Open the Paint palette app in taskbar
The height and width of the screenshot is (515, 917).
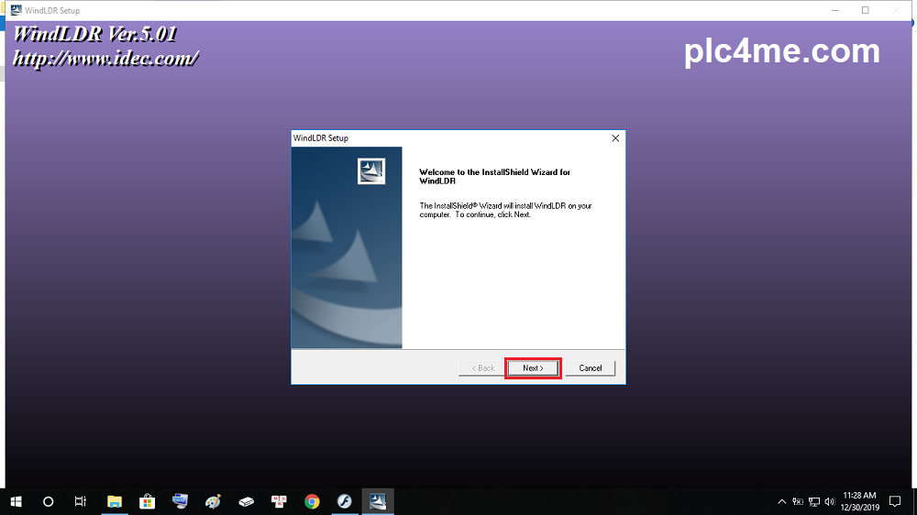point(213,501)
